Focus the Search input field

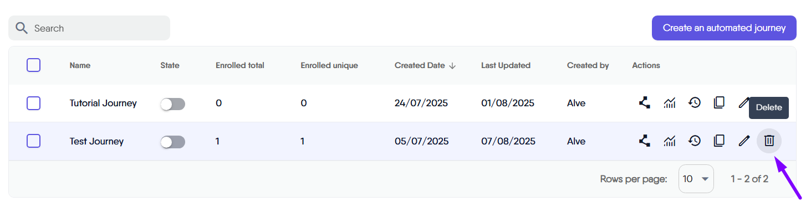coord(89,28)
